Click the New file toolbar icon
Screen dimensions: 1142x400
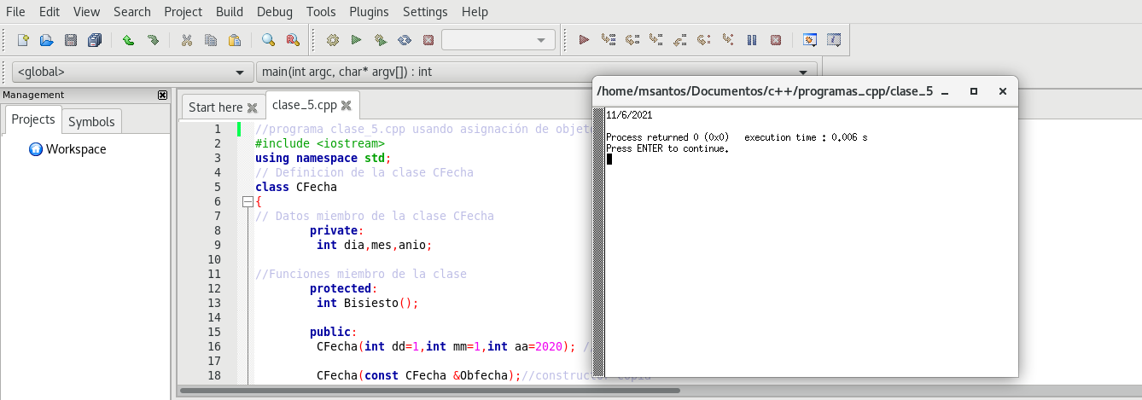pyautogui.click(x=23, y=40)
